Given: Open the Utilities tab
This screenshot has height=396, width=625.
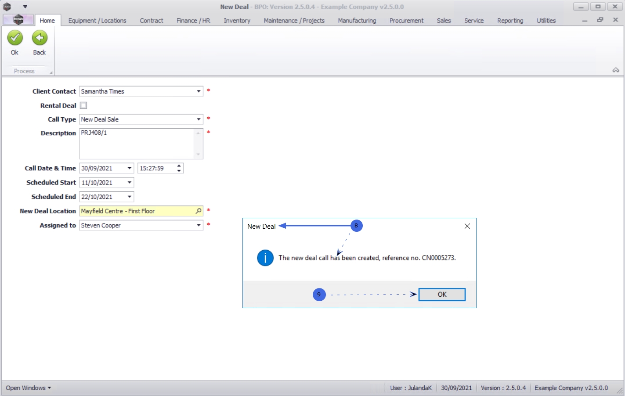Looking at the screenshot, I should [x=546, y=21].
